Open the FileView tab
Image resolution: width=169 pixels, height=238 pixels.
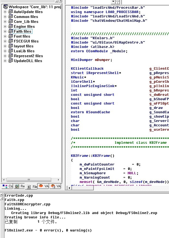[x=32, y=187]
